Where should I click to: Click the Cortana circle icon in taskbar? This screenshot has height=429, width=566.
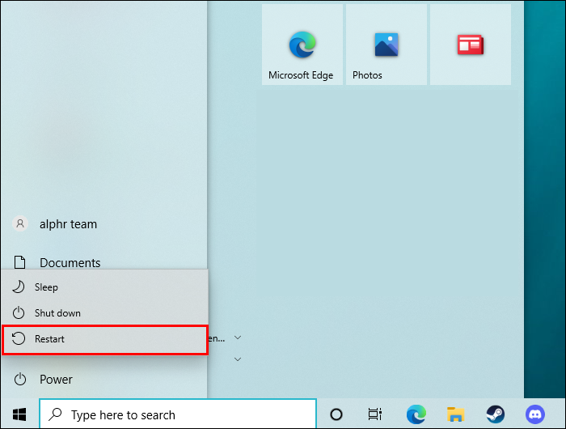pyautogui.click(x=336, y=414)
